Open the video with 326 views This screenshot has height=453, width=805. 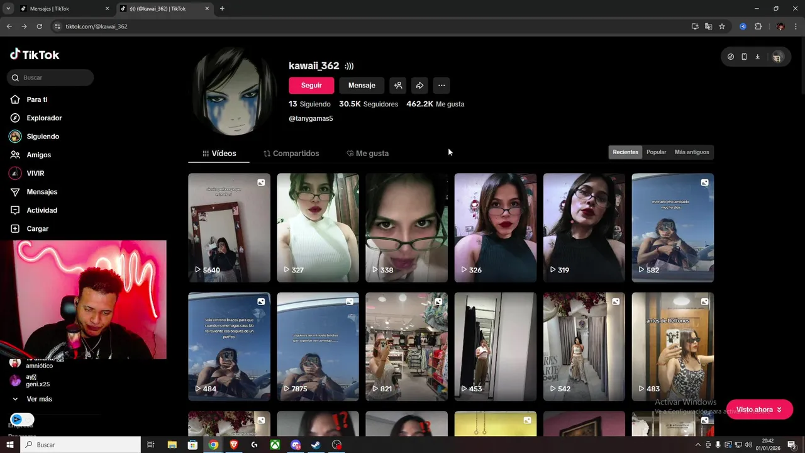click(496, 228)
